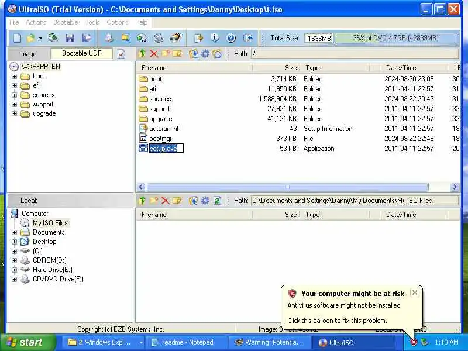Click the red X delete icon in image pane
The image size is (468, 351).
pos(154,54)
